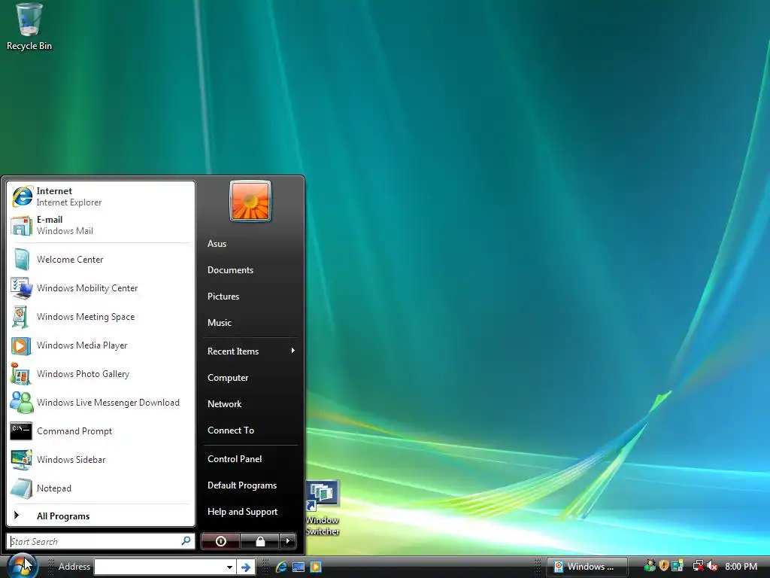Select the Recycle Bin desktop icon
The width and height of the screenshot is (770, 578).
point(29,27)
